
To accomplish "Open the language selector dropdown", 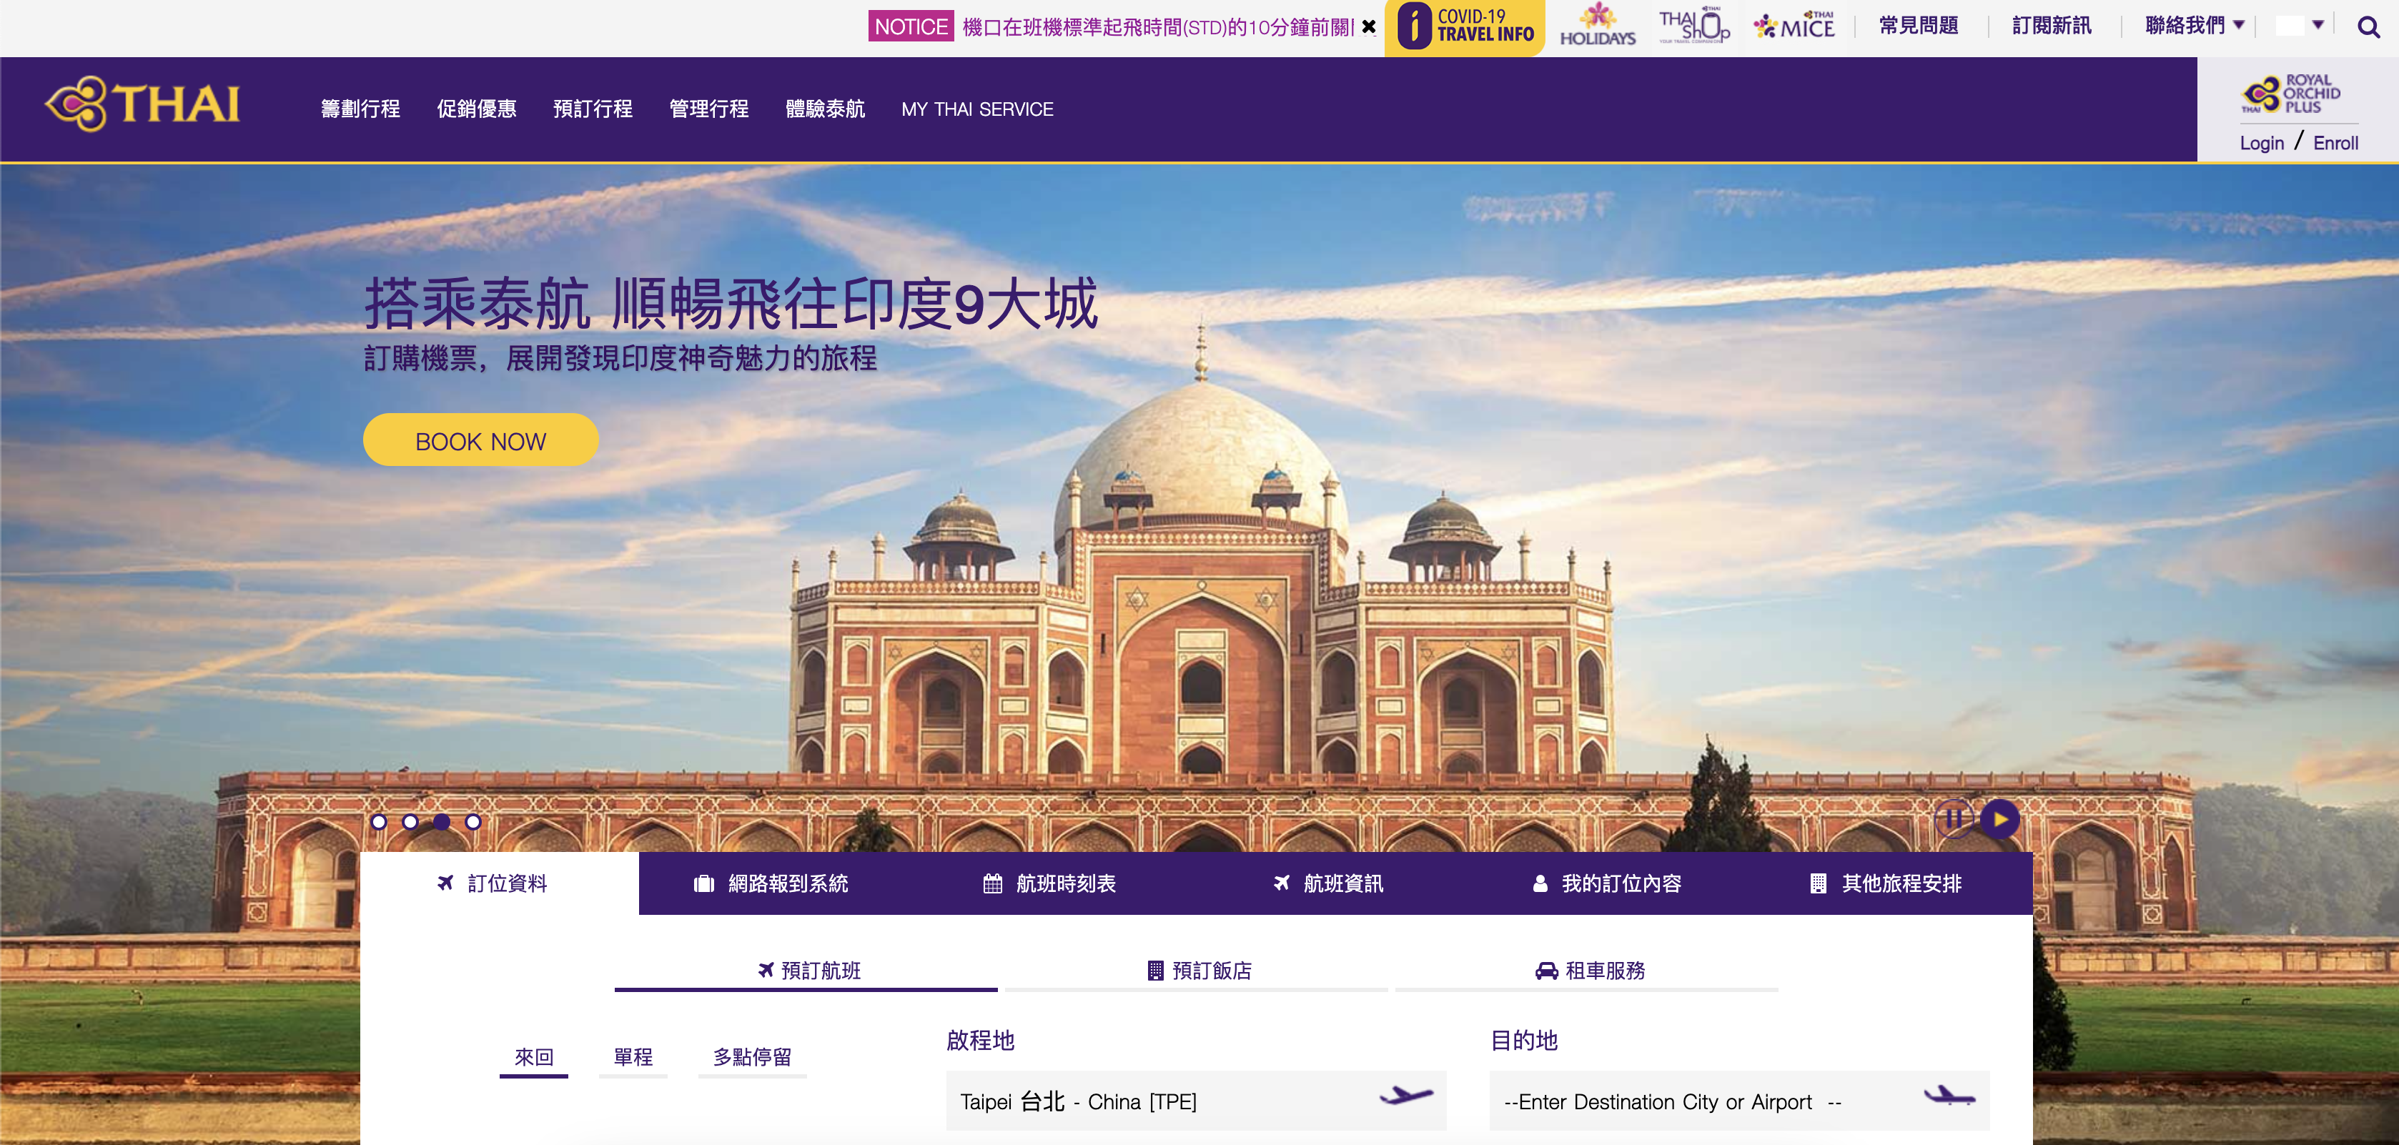I will [2300, 26].
